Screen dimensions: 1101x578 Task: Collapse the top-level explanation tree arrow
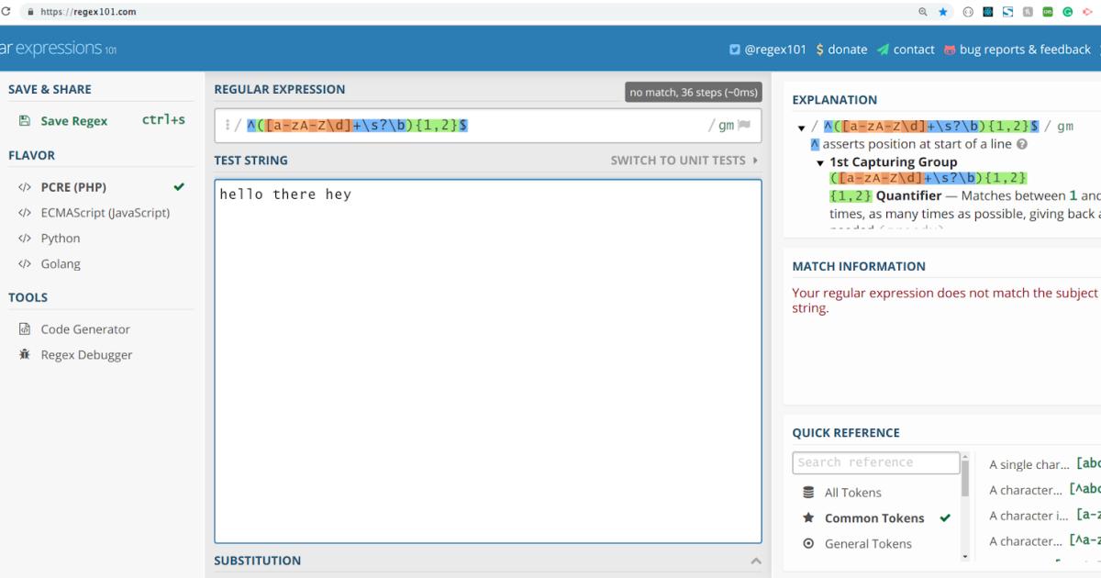point(801,128)
